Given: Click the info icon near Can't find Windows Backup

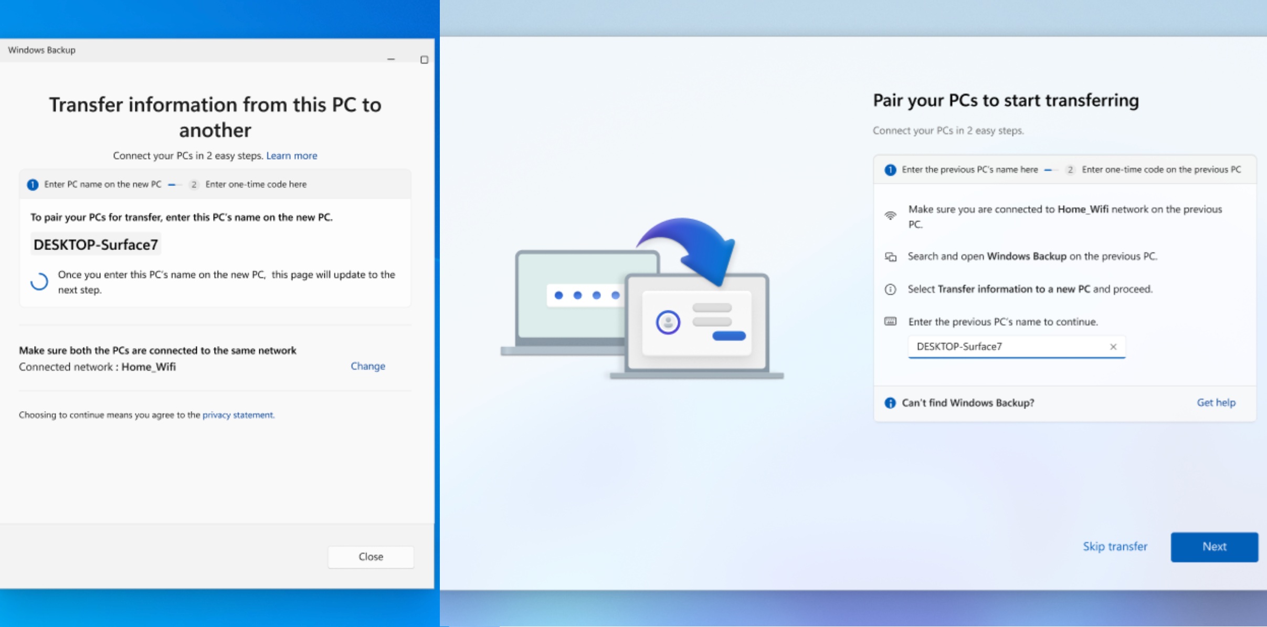Looking at the screenshot, I should (890, 402).
